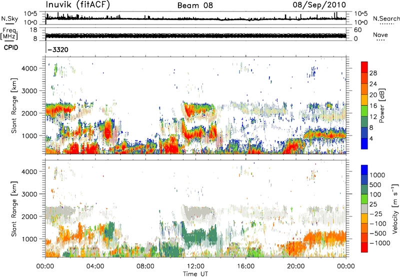
Task: Select light green segment between 12 and 16
Action: click(364, 111)
